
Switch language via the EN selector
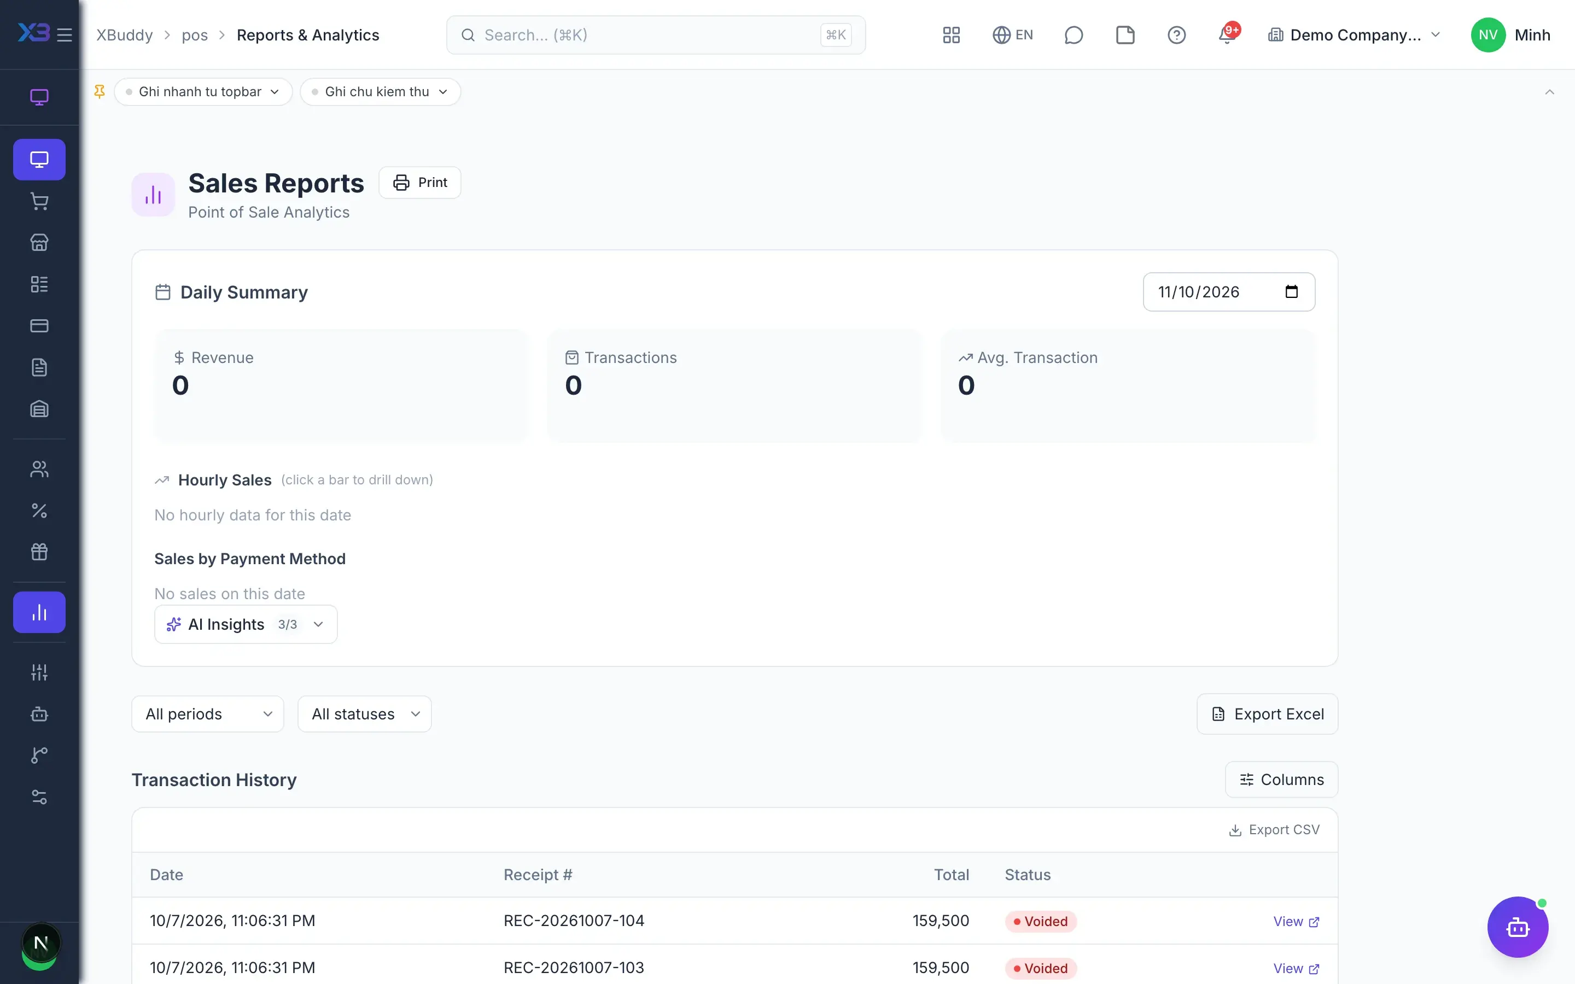(1013, 35)
